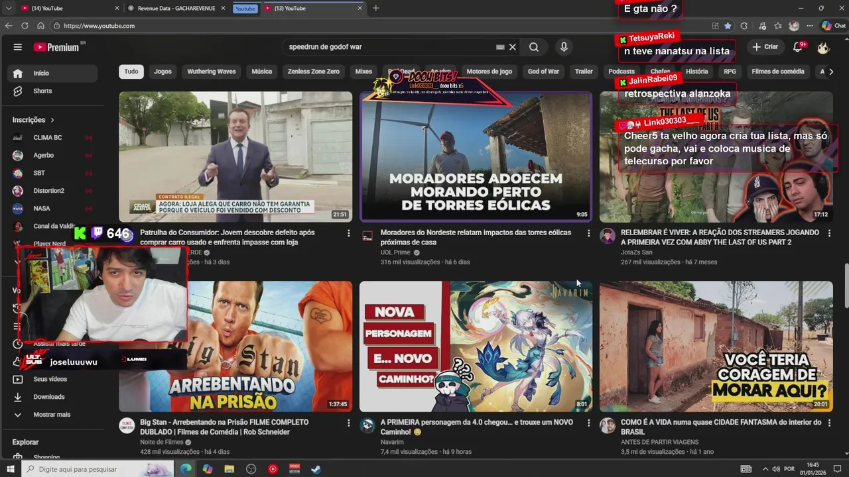Open the Big Stan movie thumbnail

[x=235, y=346]
